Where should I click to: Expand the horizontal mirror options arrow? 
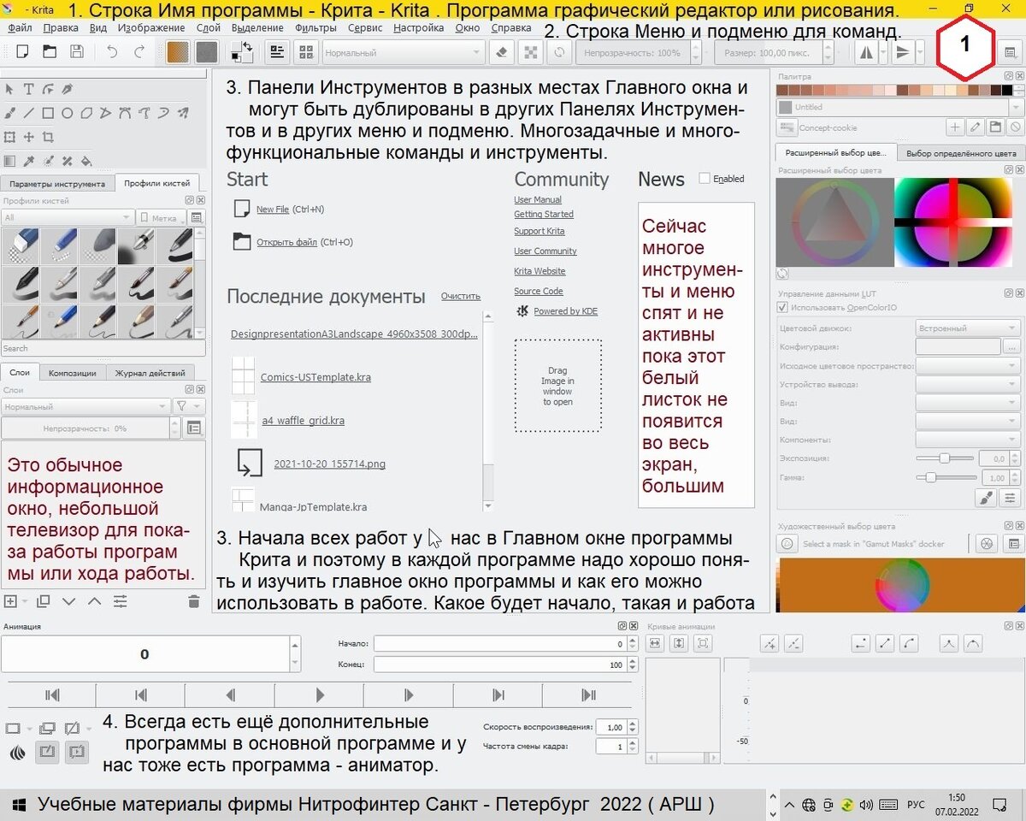884,52
